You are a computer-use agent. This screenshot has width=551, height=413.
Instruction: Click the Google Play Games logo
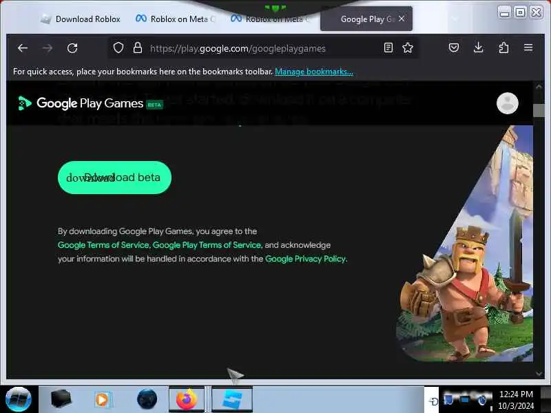coord(90,103)
